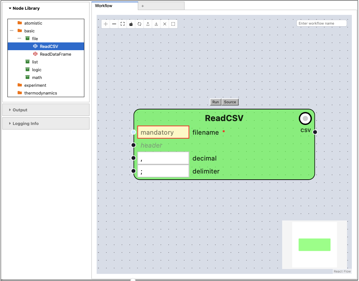
Task: Click the upload arrow toolbar icon
Action: [x=148, y=24]
